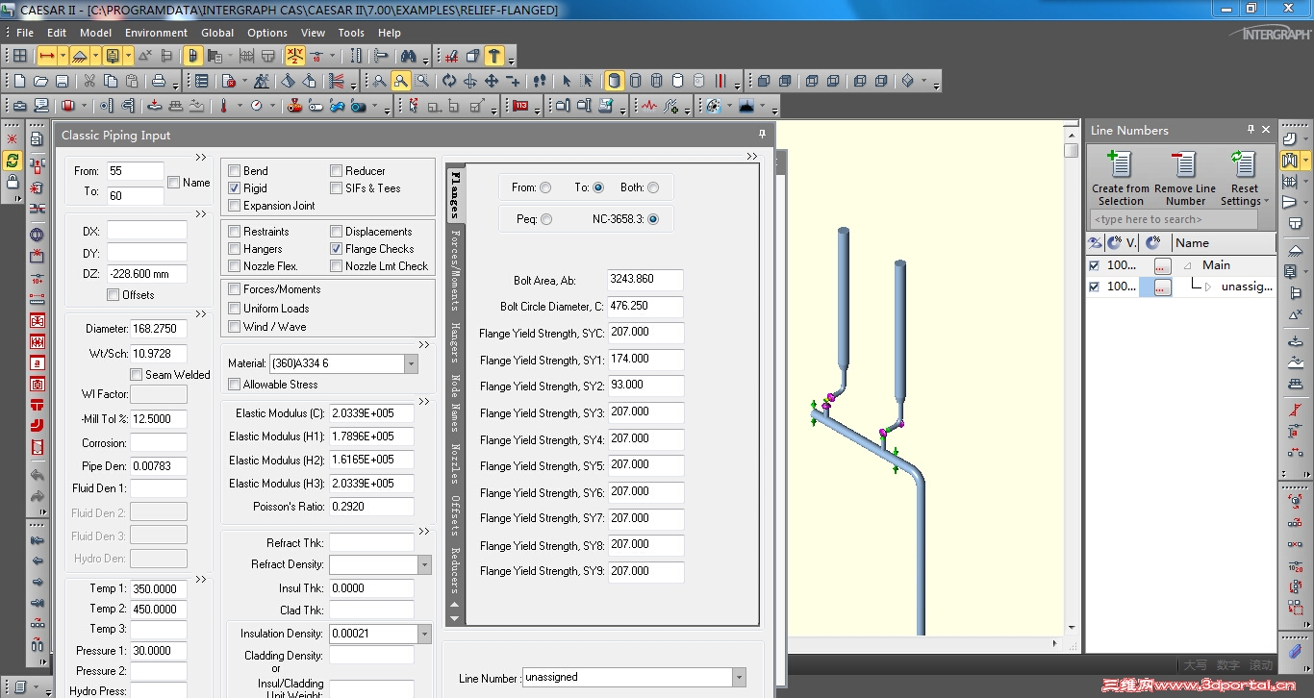Click the XYZ axis icon
The image size is (1314, 698).
(x=294, y=56)
